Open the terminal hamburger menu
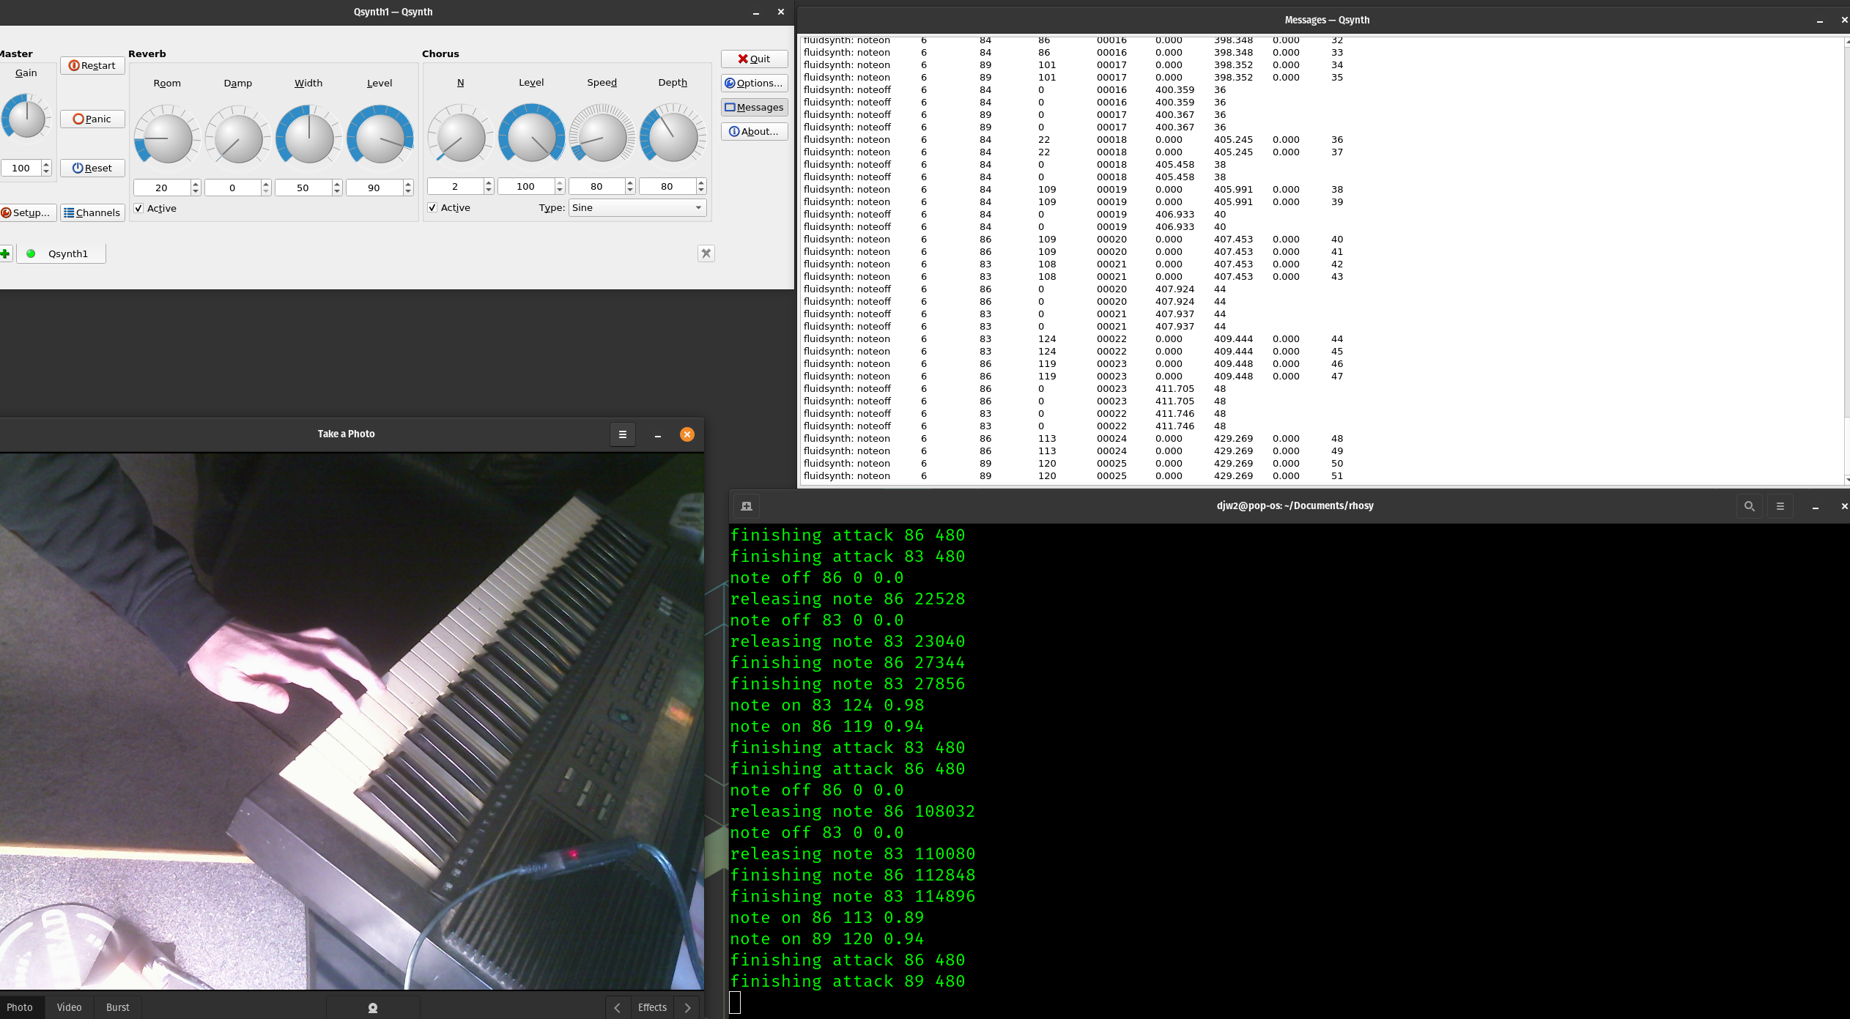This screenshot has width=1850, height=1019. point(1780,506)
